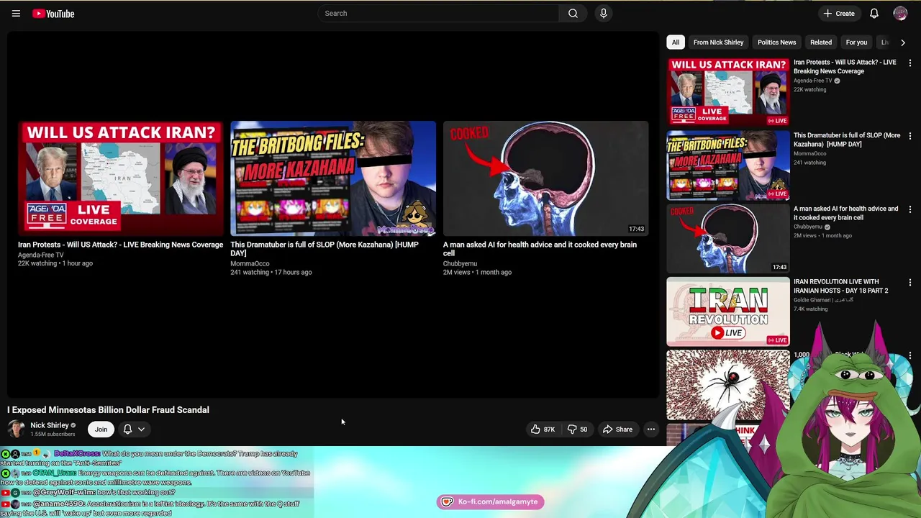Screen dimensions: 921x518
Task: Click MommaOcco under endscreen video
Action: coord(250,264)
